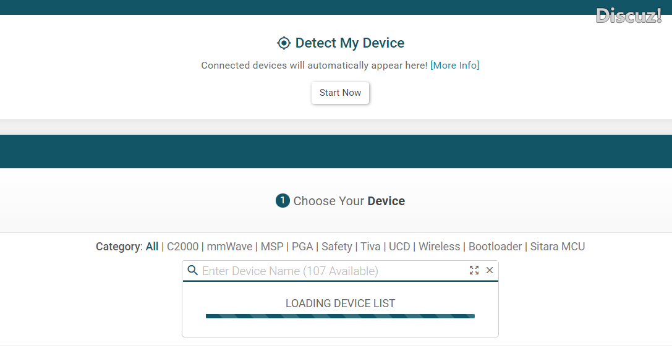Open the More Info link
The height and width of the screenshot is (356, 672).
click(454, 66)
